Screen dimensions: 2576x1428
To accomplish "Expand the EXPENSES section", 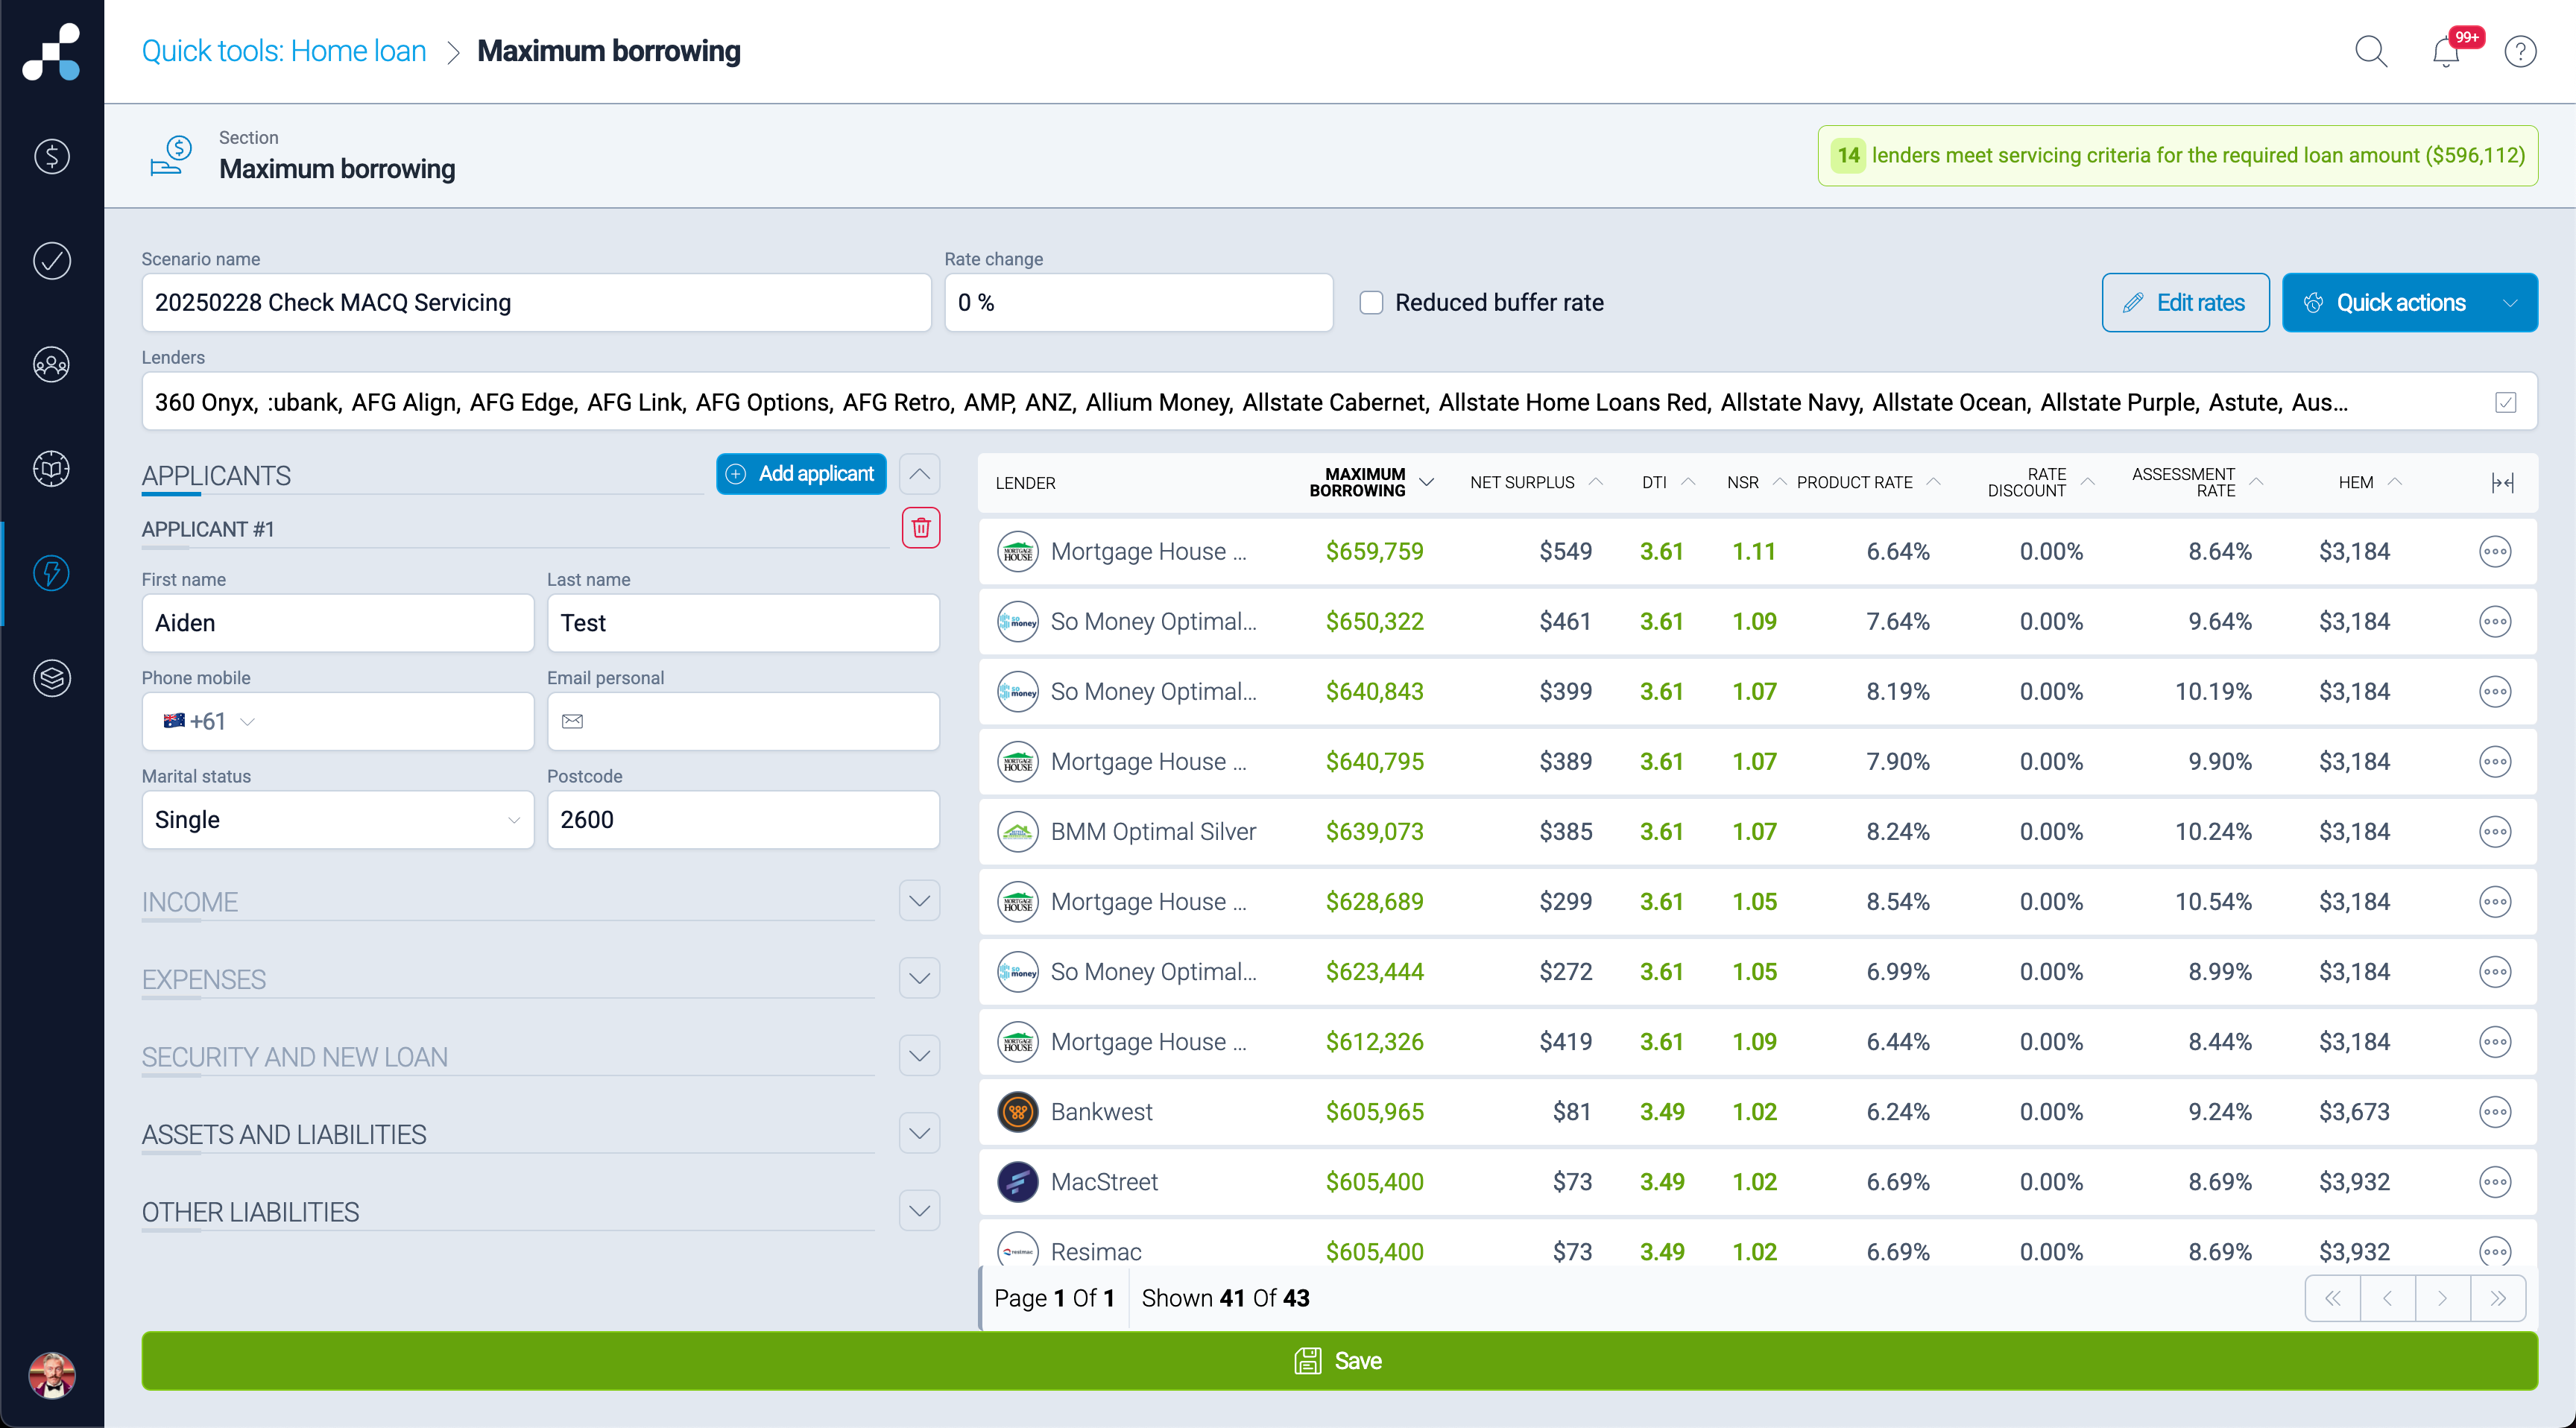I will click(919, 978).
